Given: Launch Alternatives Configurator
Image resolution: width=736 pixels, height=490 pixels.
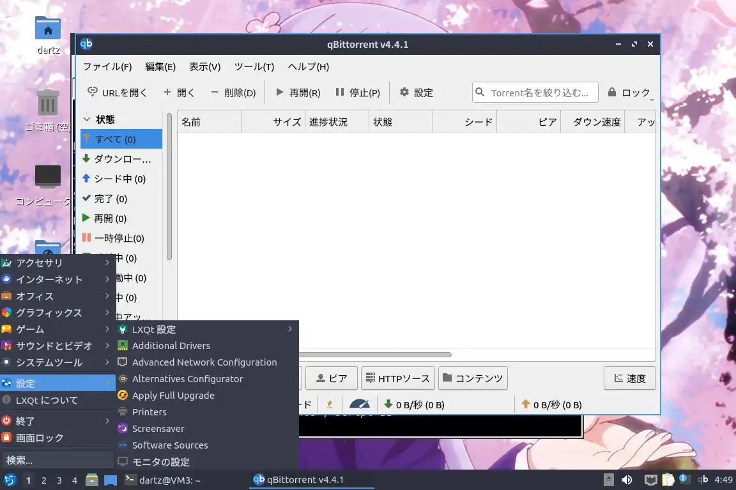Looking at the screenshot, I should click(207, 379).
